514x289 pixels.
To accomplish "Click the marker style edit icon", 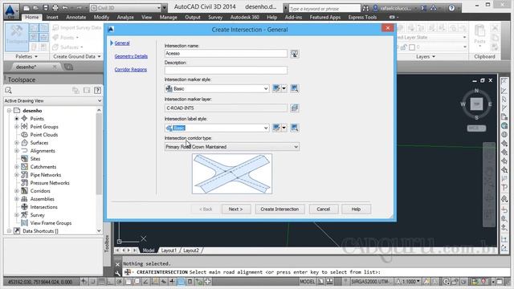I will pyautogui.click(x=276, y=88).
